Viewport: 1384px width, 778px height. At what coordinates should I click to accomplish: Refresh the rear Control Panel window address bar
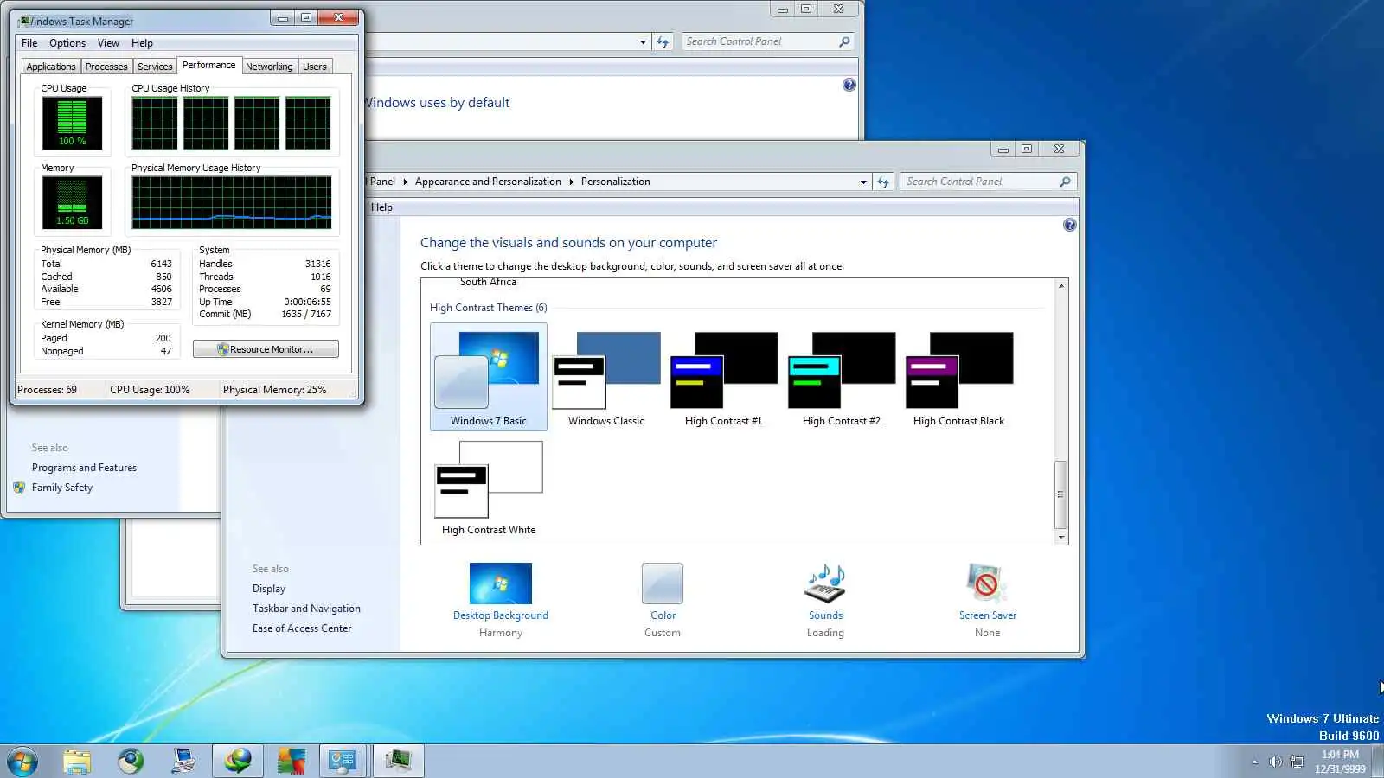(x=663, y=41)
